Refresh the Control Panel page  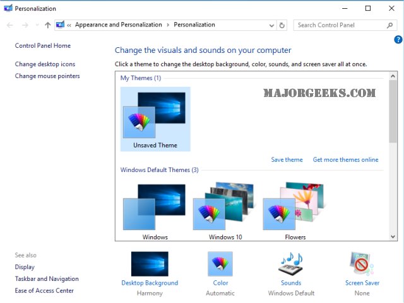282,25
